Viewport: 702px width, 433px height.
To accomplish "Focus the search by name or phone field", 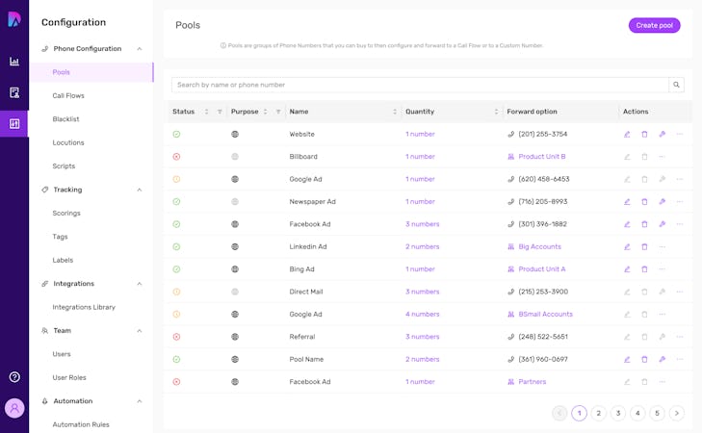I will coord(420,85).
